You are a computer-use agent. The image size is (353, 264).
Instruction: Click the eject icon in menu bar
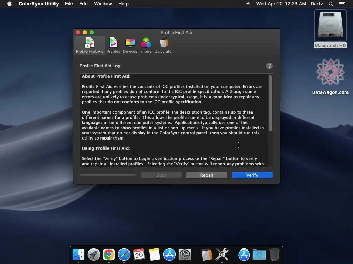click(248, 4)
